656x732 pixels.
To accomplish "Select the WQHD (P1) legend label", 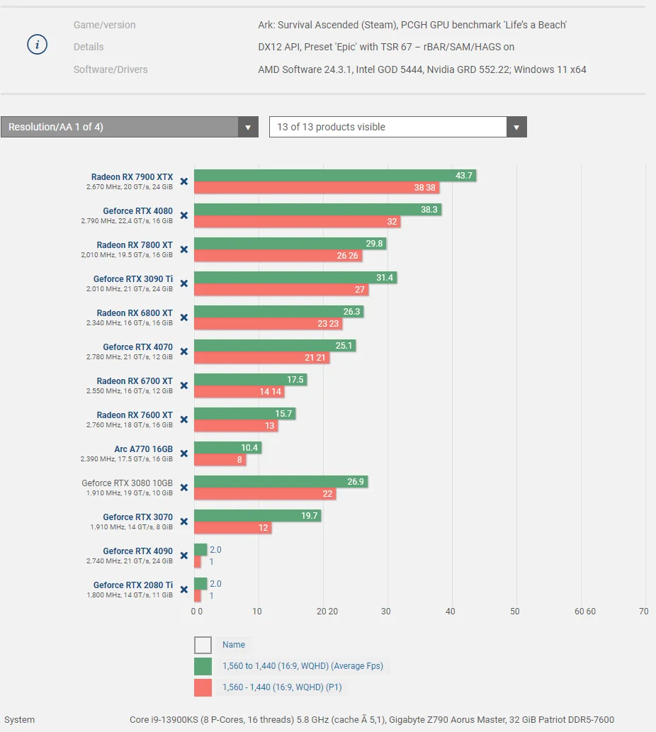I will coord(282,687).
